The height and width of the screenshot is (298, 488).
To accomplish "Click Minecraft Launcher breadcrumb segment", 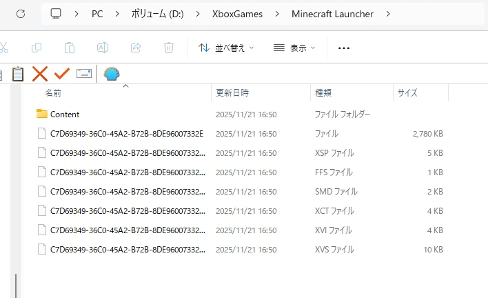I will pyautogui.click(x=332, y=14).
